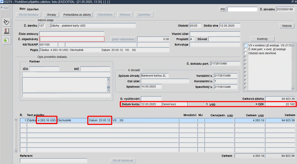Click scroll-down arrow of partner address box
The width and height of the screenshot is (297, 164).
coord(108,90)
